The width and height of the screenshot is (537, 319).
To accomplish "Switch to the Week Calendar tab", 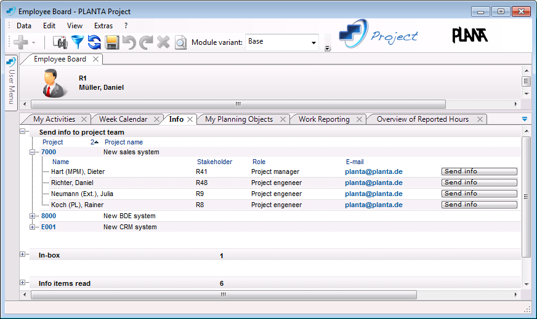I will 123,119.
